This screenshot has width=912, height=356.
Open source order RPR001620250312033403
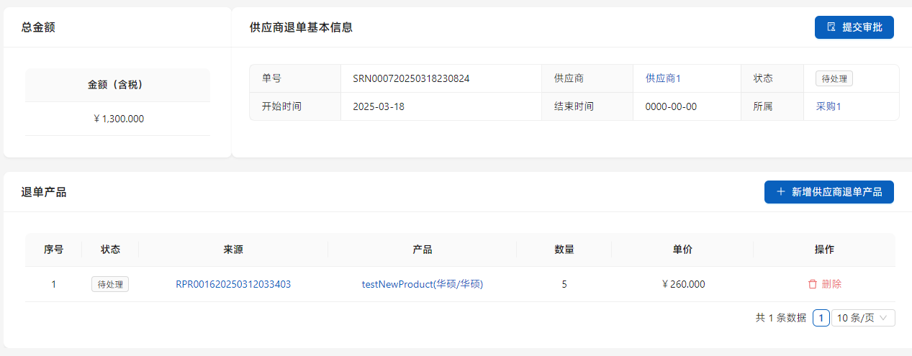233,284
